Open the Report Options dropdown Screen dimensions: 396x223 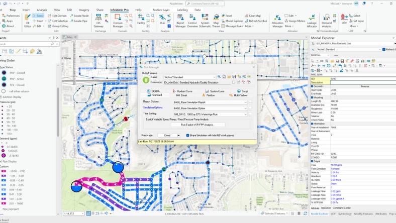click(x=245, y=102)
